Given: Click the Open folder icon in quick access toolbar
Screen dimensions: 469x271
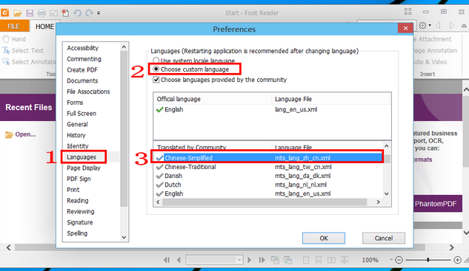Looking at the screenshot, I should (17, 13).
